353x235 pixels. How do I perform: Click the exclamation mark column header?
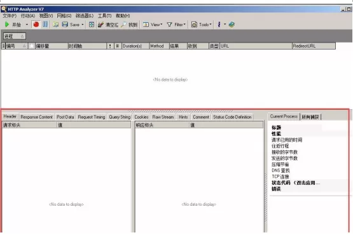pyautogui.click(x=110, y=46)
